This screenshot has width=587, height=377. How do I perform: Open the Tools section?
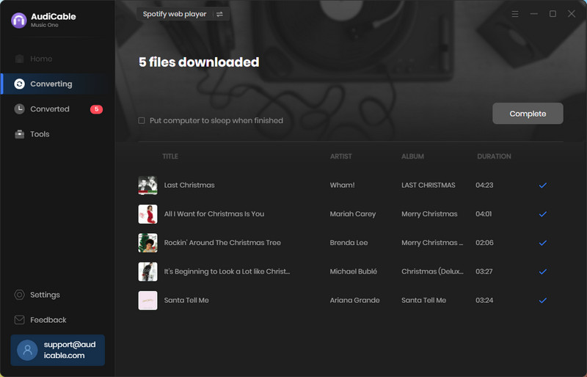(x=57, y=134)
